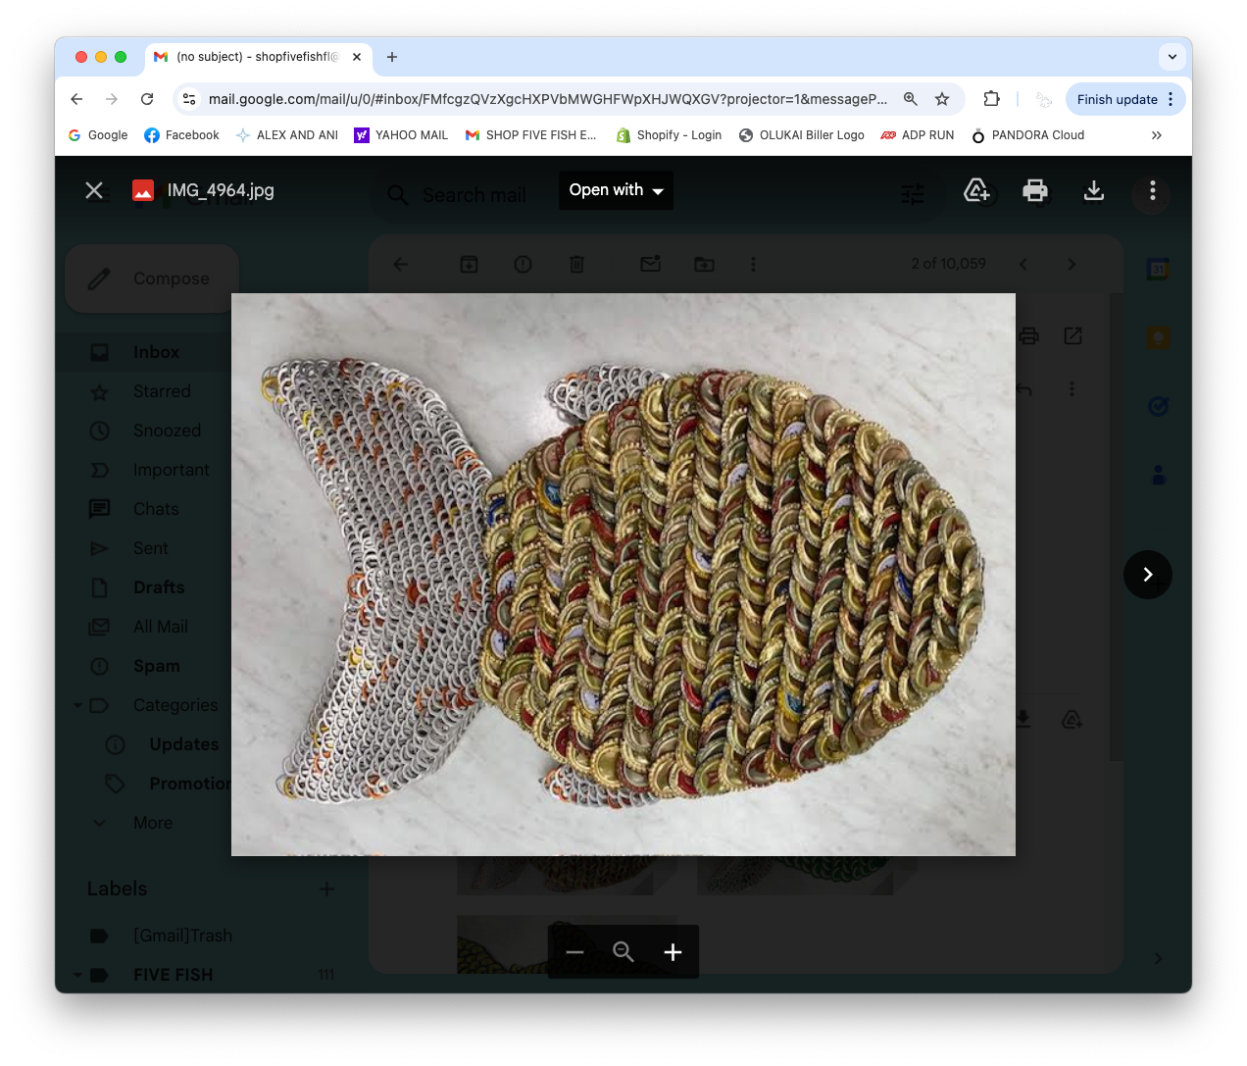Print the previewed image
The height and width of the screenshot is (1066, 1247).
(x=1035, y=190)
